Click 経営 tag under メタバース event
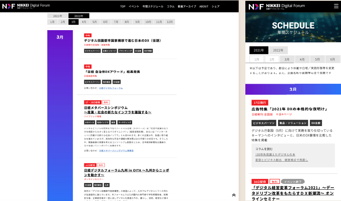The image size is (341, 201). 113,122
